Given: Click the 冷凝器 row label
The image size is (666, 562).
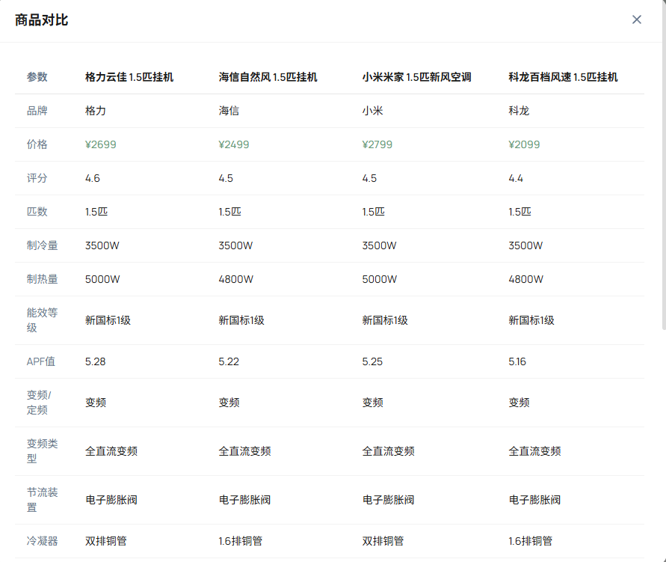Looking at the screenshot, I should (x=42, y=541).
